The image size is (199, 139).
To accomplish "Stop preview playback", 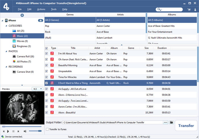I will (13, 131).
